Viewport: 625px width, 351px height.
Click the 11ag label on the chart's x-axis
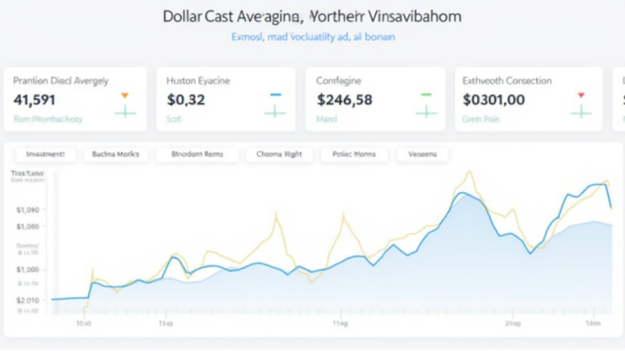340,323
